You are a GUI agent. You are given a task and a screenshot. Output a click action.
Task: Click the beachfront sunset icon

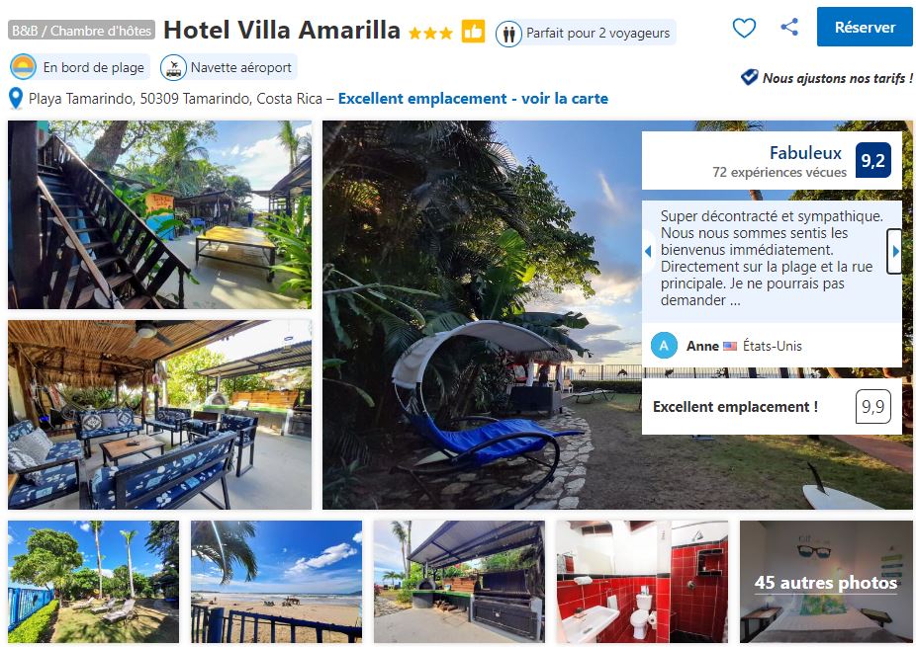click(x=23, y=67)
